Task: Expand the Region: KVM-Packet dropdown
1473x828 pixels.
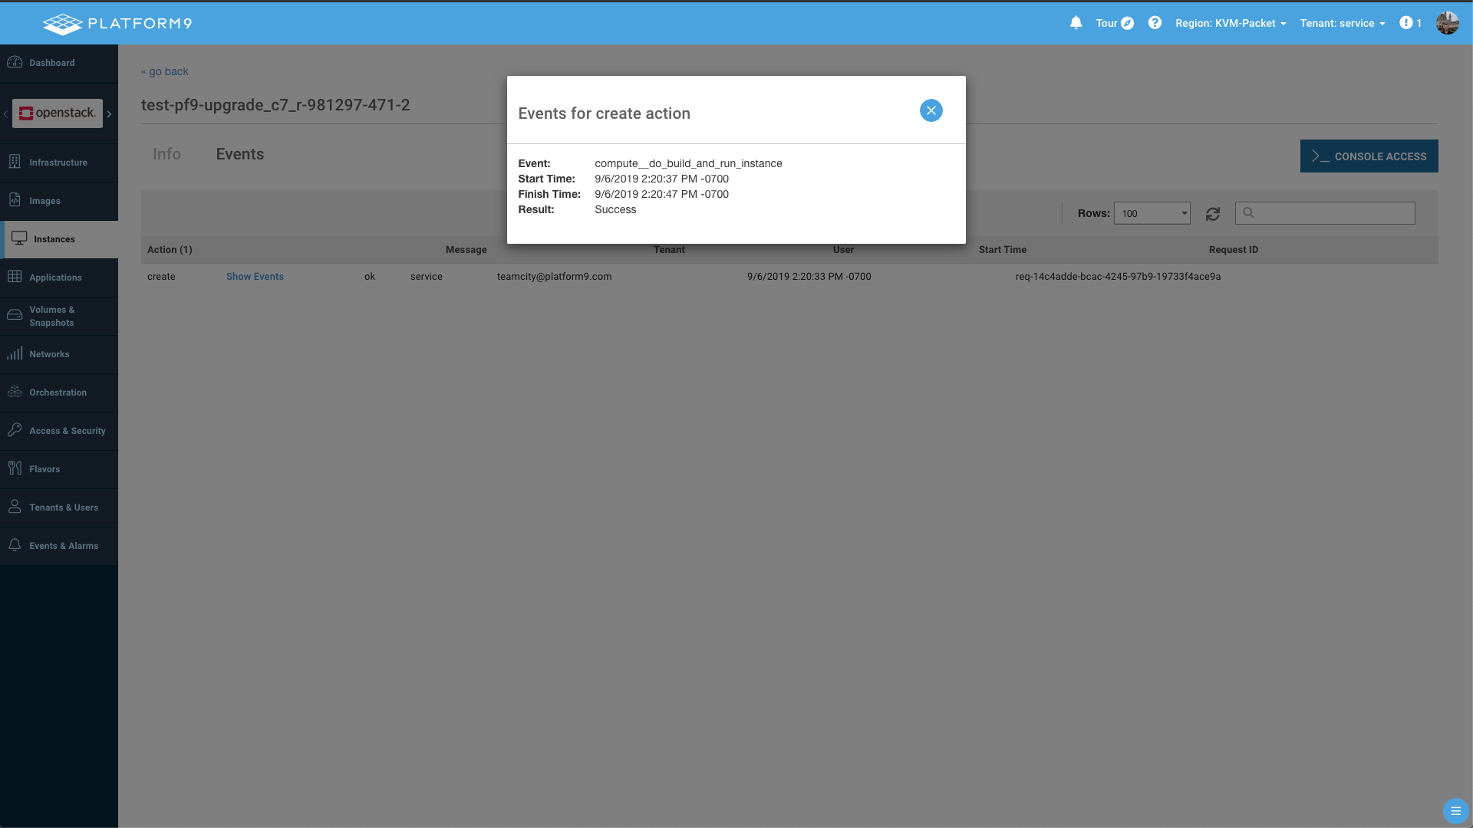Action: click(1230, 23)
